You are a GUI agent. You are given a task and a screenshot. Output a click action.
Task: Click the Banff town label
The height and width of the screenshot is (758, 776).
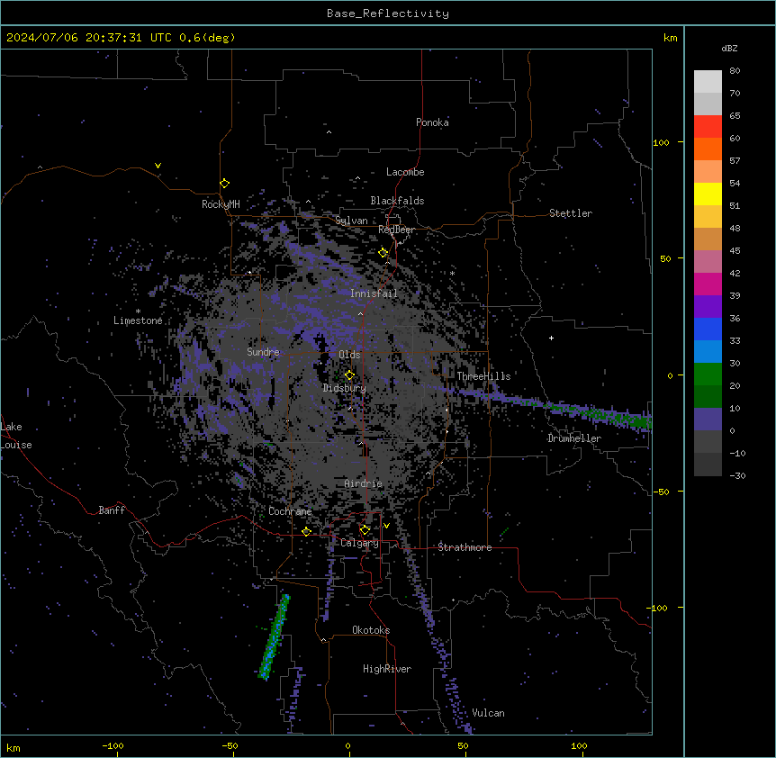(x=112, y=510)
